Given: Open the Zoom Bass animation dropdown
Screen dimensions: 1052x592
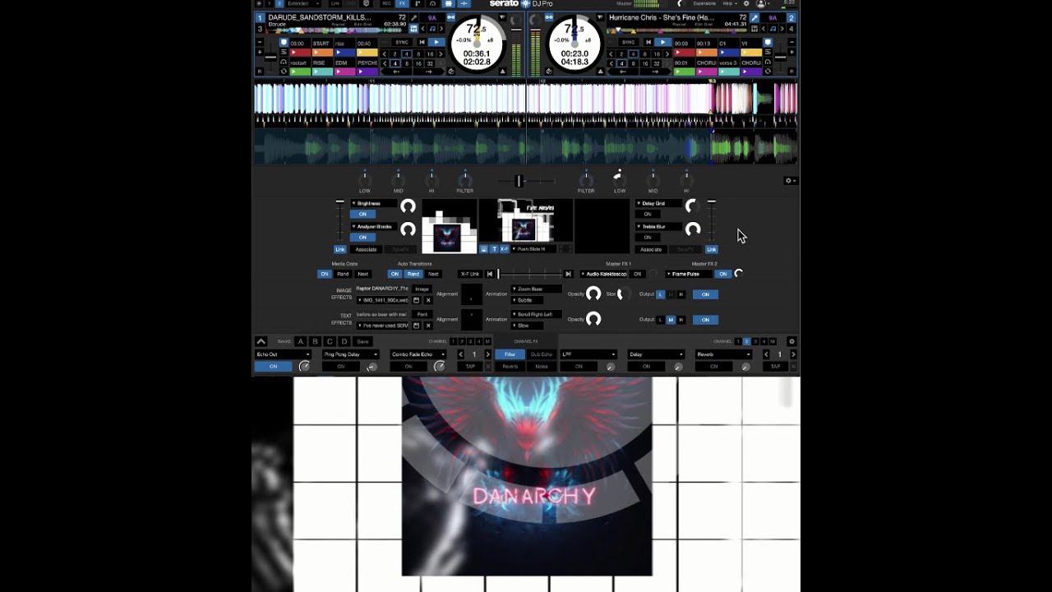Looking at the screenshot, I should click(x=536, y=289).
